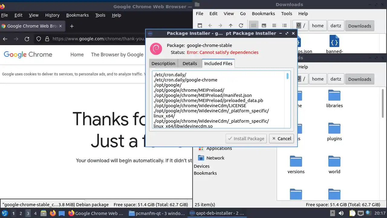Click the Firefox address bar URL
The width and height of the screenshot is (387, 218).
pos(99,39)
